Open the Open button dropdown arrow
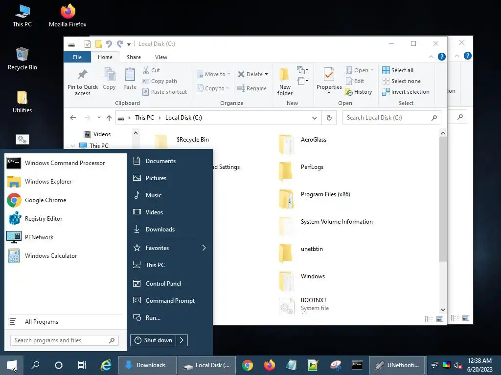Image resolution: width=501 pixels, height=375 pixels. click(372, 70)
